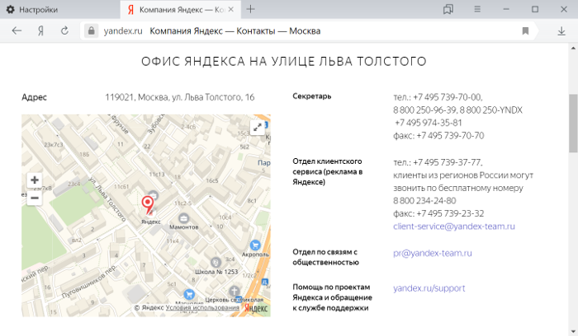Click the Отдел клиентского сервиса label
Viewport: 578px width, 336px height.
[327, 171]
